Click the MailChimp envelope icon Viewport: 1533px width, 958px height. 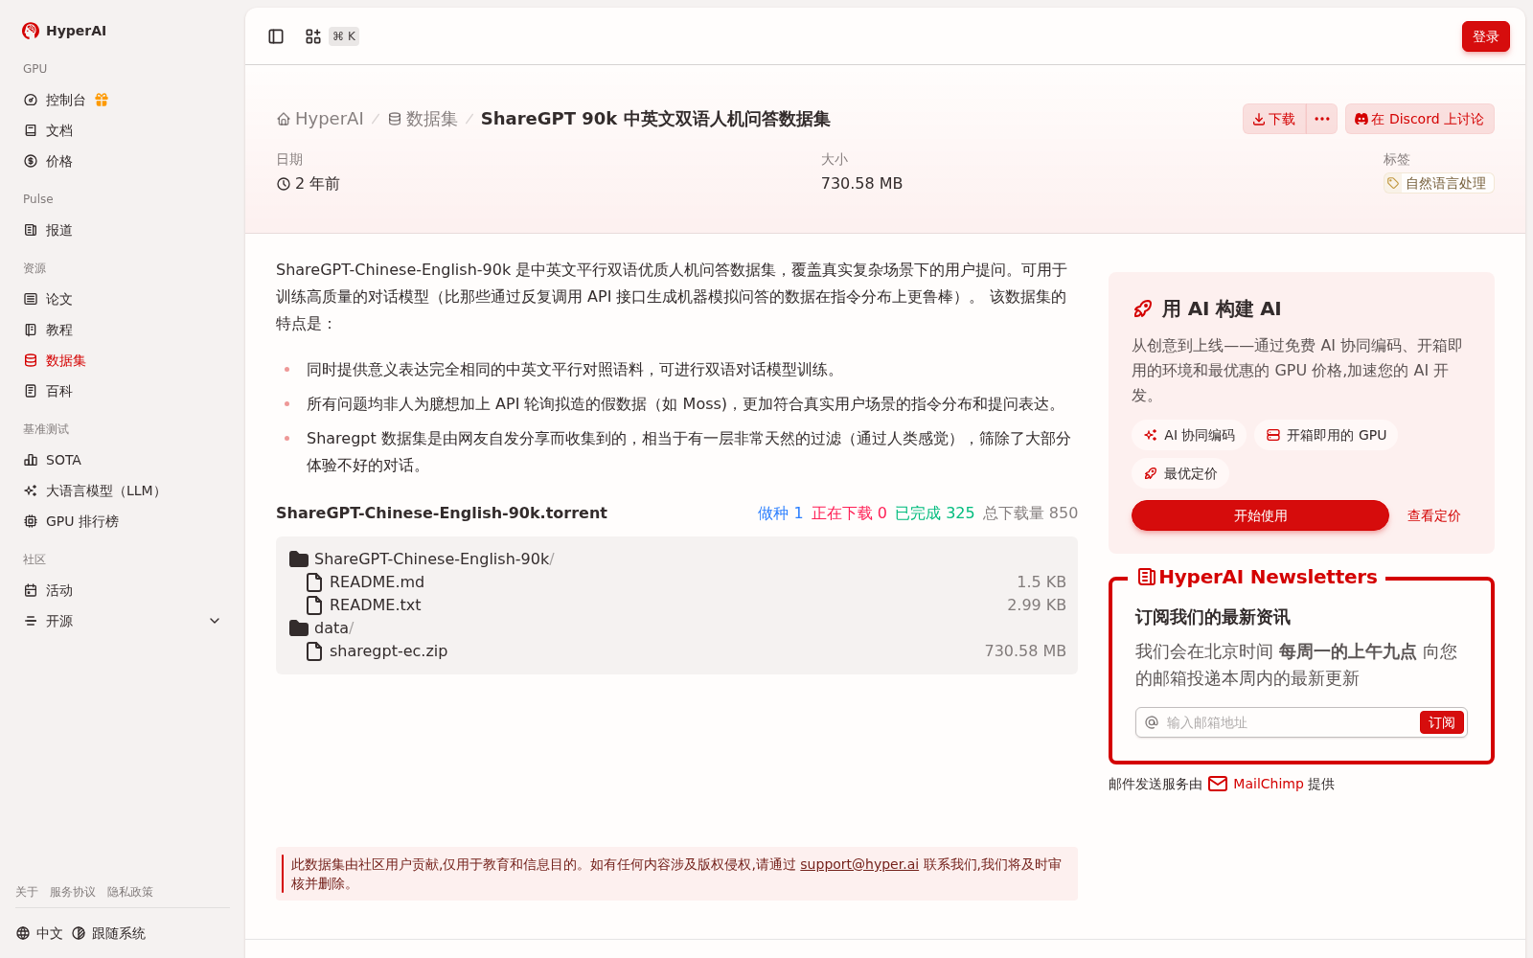pyautogui.click(x=1218, y=784)
